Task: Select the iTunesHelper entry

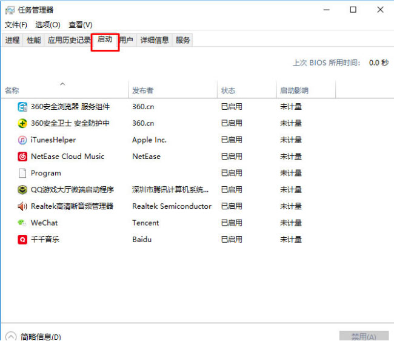Action: coord(53,140)
